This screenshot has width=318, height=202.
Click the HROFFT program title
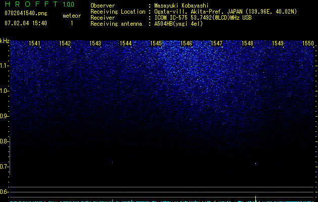point(31,4)
